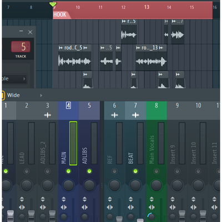This screenshot has width=222, height=222.
Task: Click the phase invert arrows on LEAD track
Action: pyautogui.click(x=22, y=199)
